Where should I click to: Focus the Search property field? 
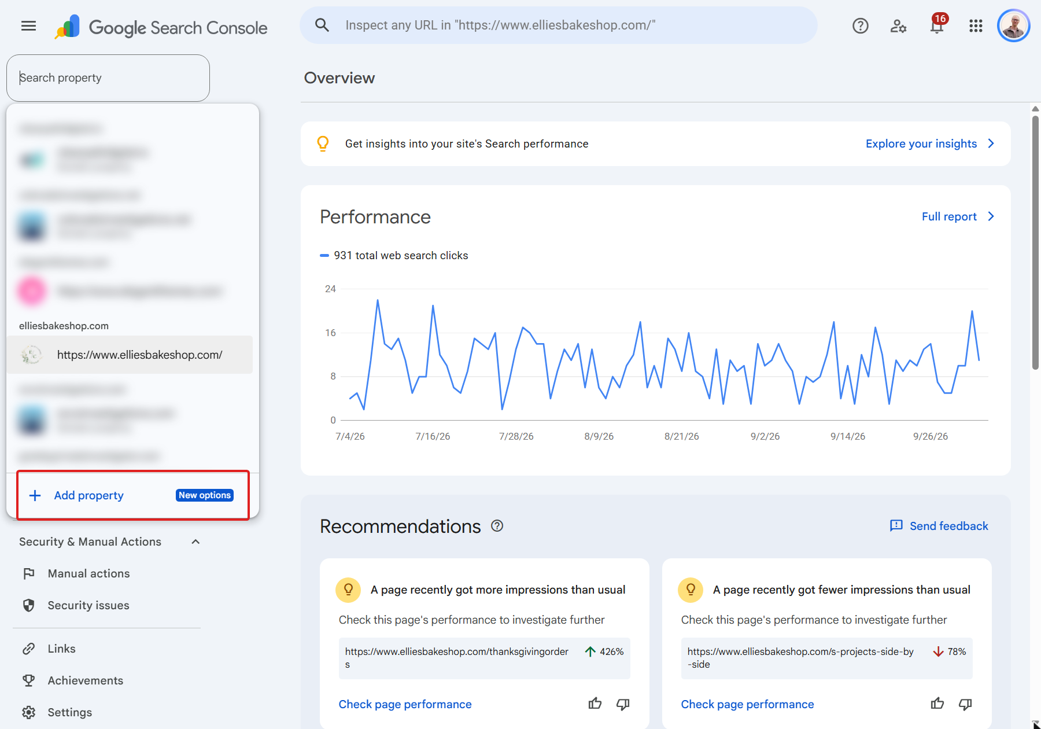coord(108,78)
